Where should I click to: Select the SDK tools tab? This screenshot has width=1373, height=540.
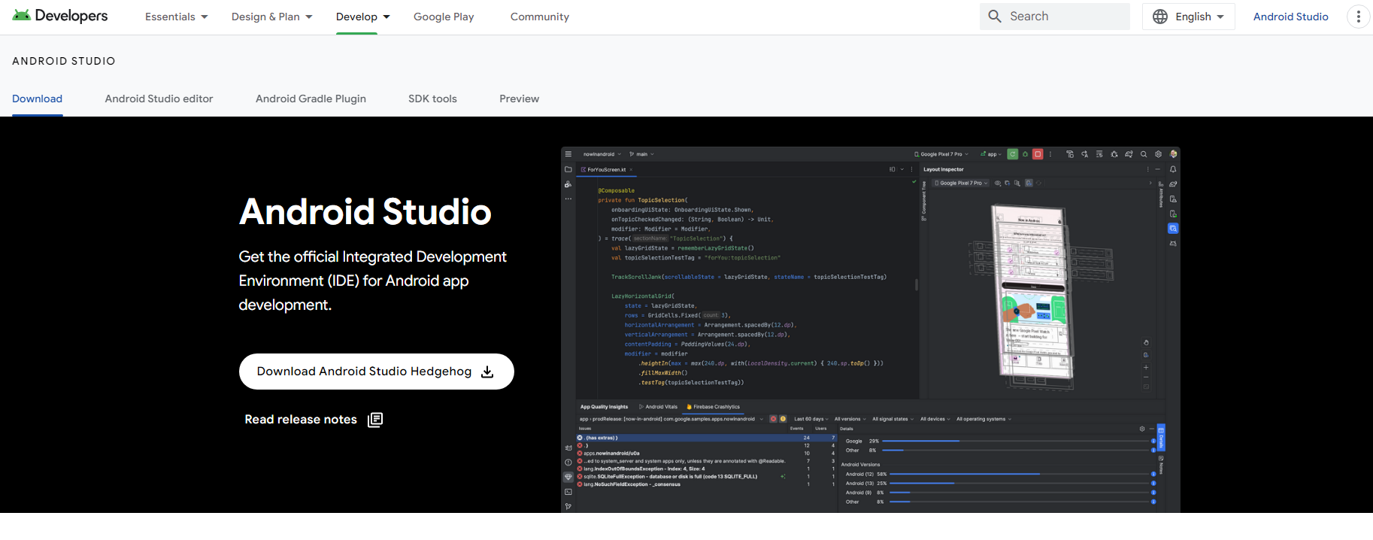click(x=432, y=99)
